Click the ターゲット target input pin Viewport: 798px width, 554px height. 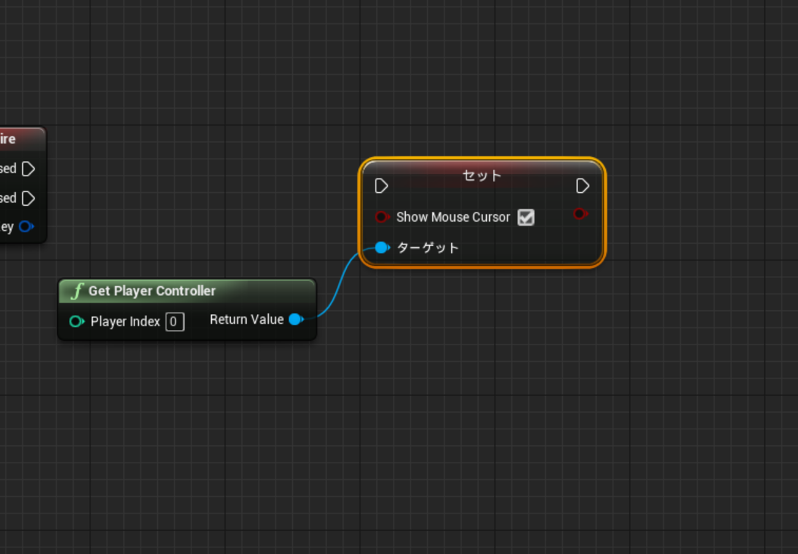point(382,248)
